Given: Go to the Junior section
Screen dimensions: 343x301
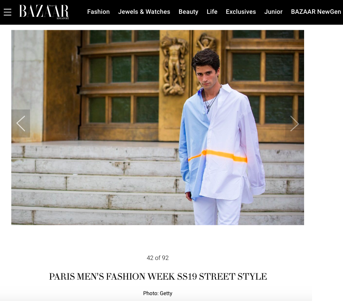Looking at the screenshot, I should point(274,12).
